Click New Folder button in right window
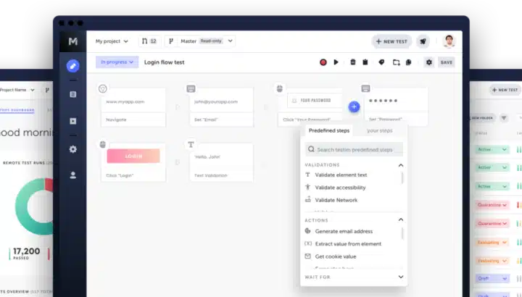This screenshot has width=522, height=297. pyautogui.click(x=481, y=118)
